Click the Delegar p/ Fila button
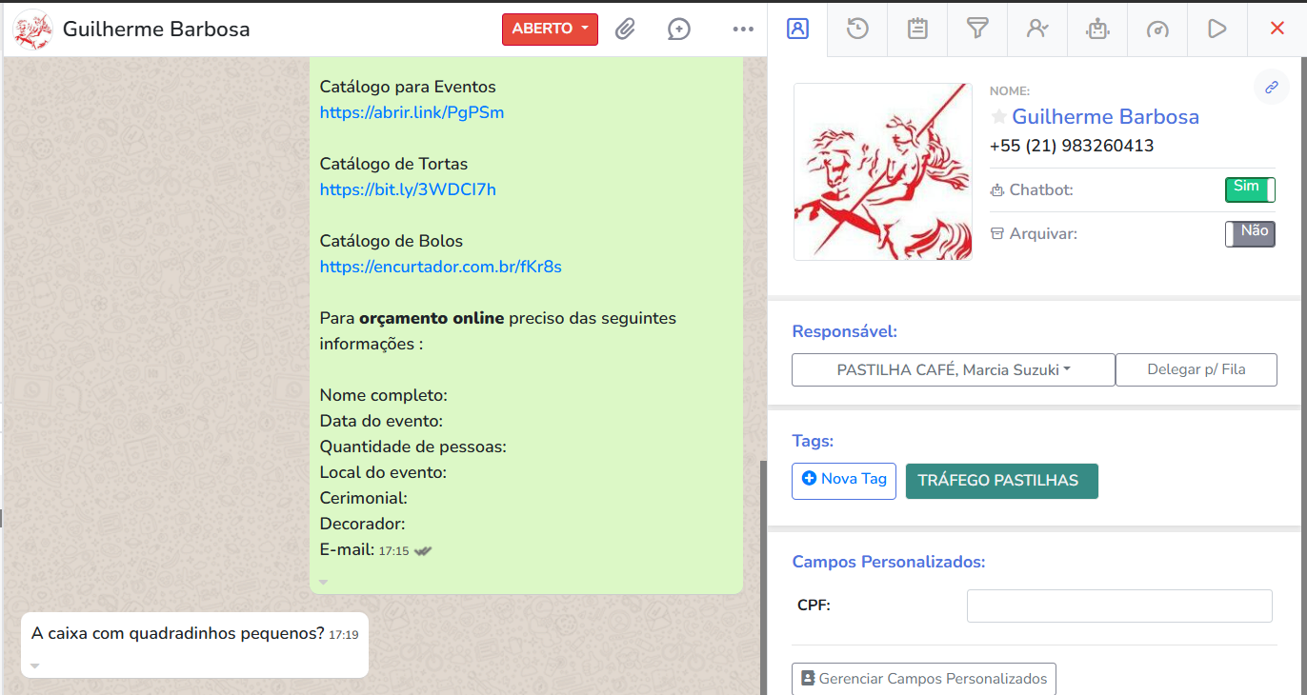The image size is (1307, 695). 1196,369
